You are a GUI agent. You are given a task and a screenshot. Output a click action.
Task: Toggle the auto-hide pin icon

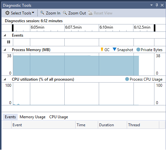coord(157,5)
